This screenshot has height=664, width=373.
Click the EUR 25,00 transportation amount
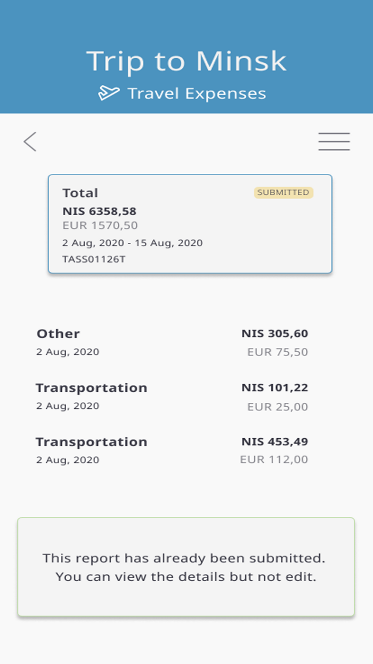coord(278,406)
